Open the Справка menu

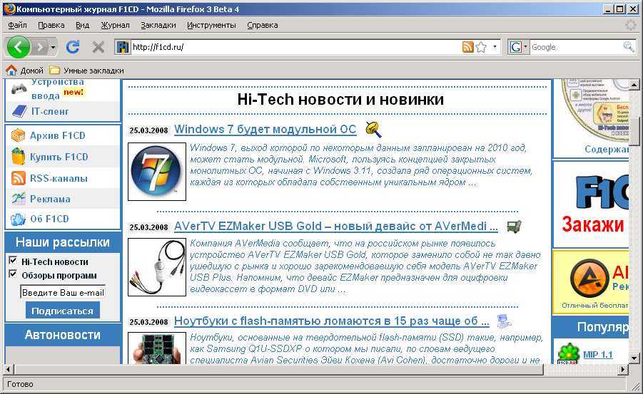(263, 25)
